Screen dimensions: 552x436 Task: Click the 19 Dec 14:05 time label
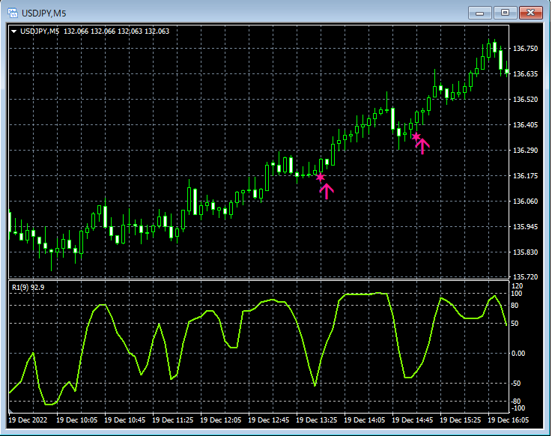364,420
